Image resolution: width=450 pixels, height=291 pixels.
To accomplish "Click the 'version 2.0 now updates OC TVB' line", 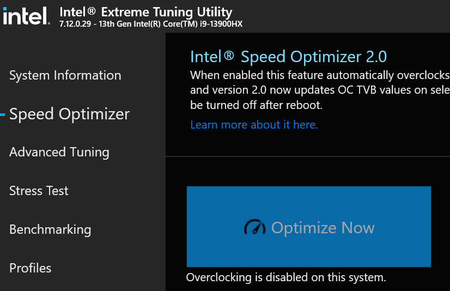I will pyautogui.click(x=320, y=90).
